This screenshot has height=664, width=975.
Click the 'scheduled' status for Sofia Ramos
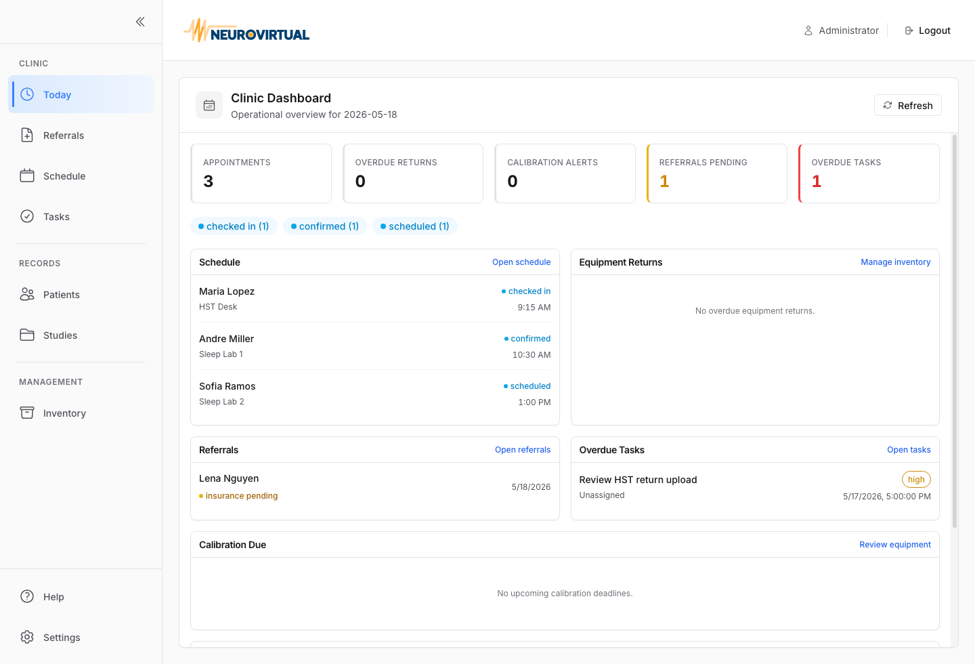[527, 386]
